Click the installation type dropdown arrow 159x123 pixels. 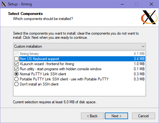143,46
